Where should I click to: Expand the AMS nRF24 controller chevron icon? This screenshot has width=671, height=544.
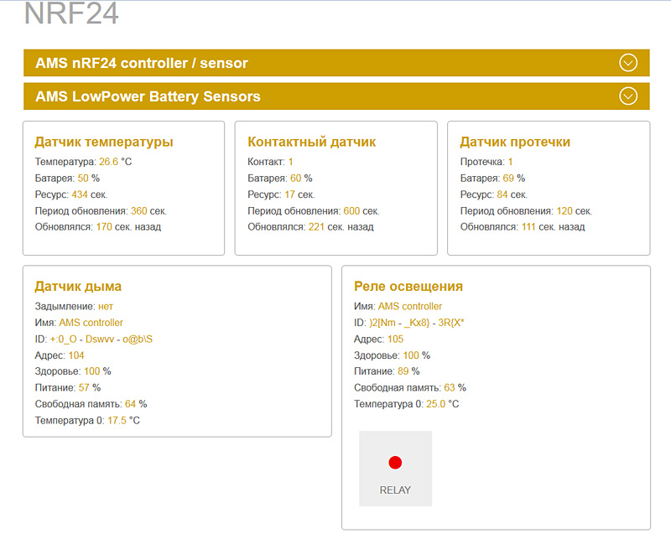click(628, 63)
